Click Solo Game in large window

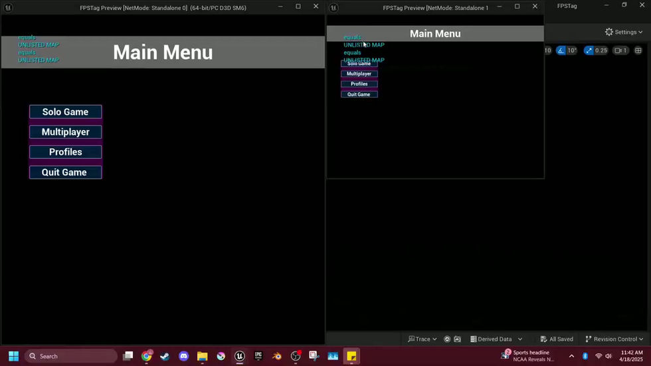pos(66,112)
